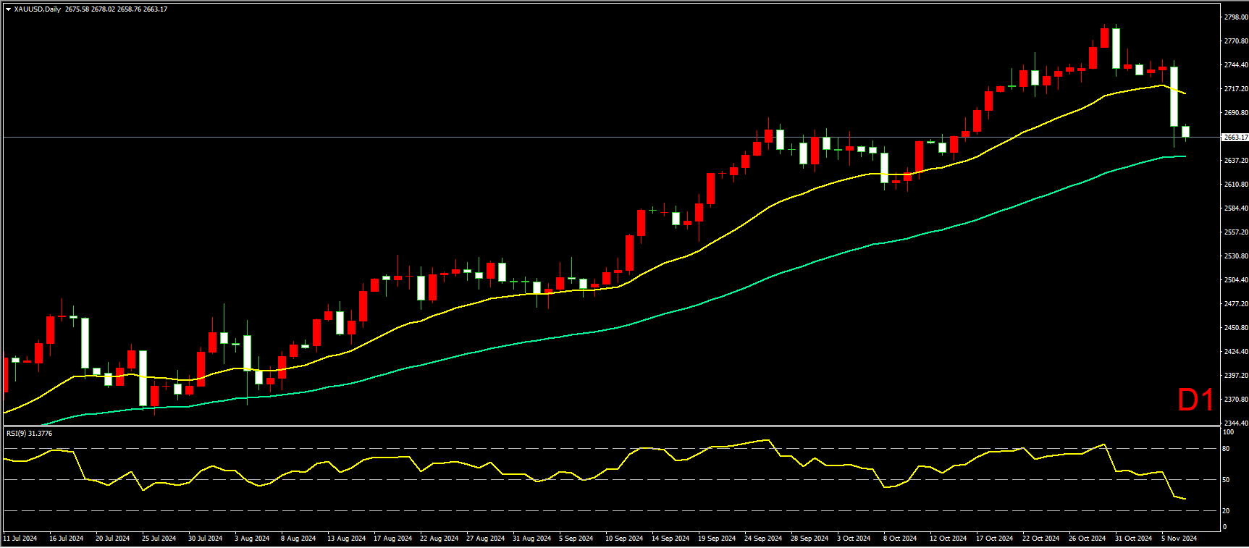This screenshot has width=1249, height=548.
Task: Click the 28 Sep 2024 date label
Action: [x=810, y=539]
